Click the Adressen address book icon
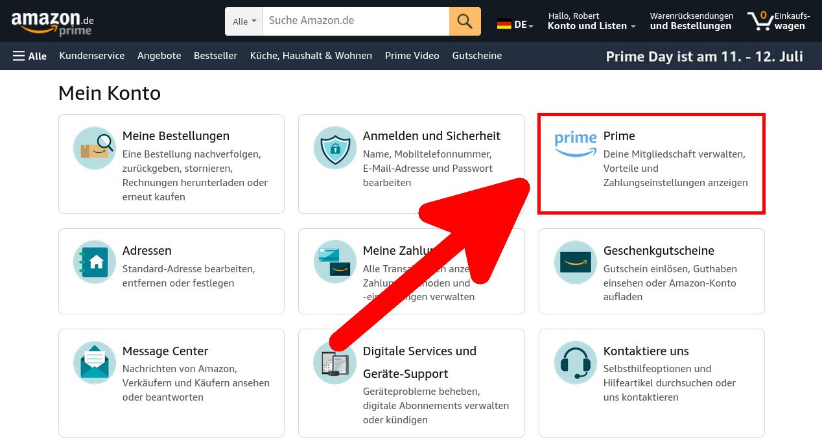 tap(95, 261)
